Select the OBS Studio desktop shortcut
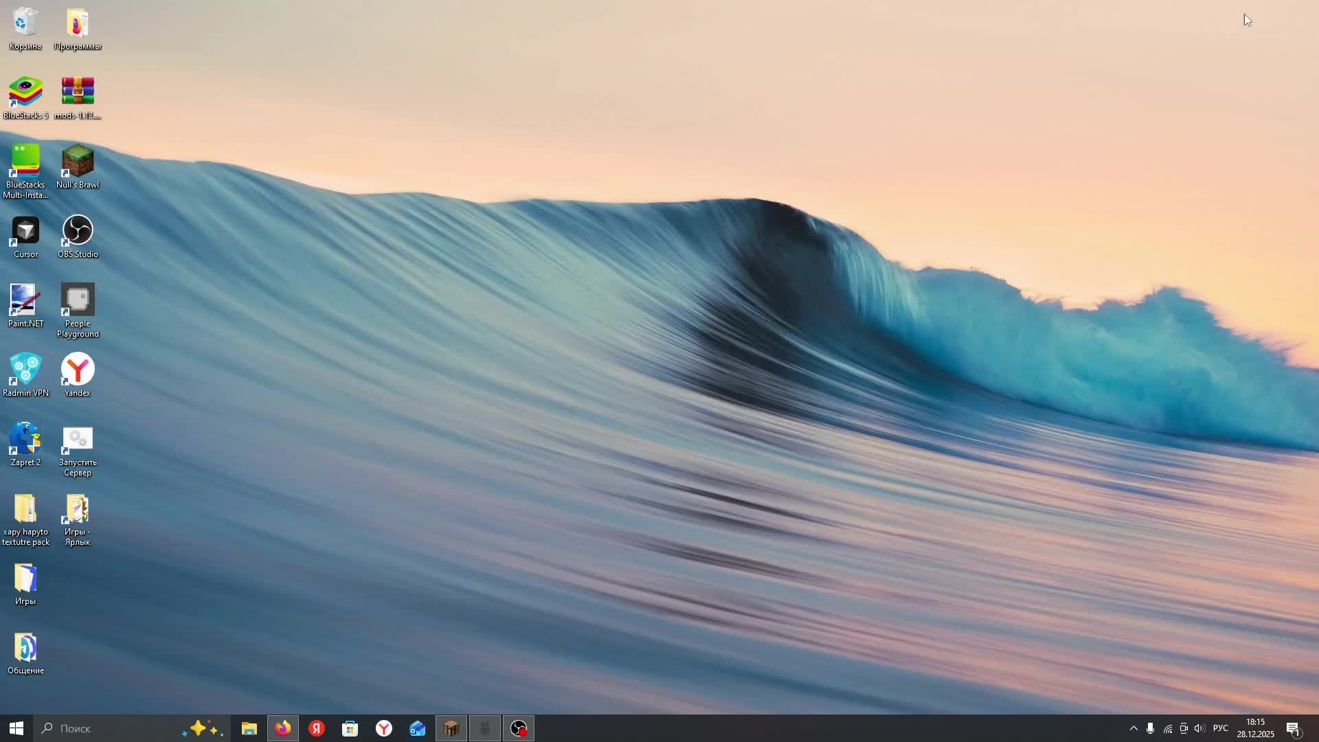Image resolution: width=1319 pixels, height=742 pixels. (x=78, y=232)
